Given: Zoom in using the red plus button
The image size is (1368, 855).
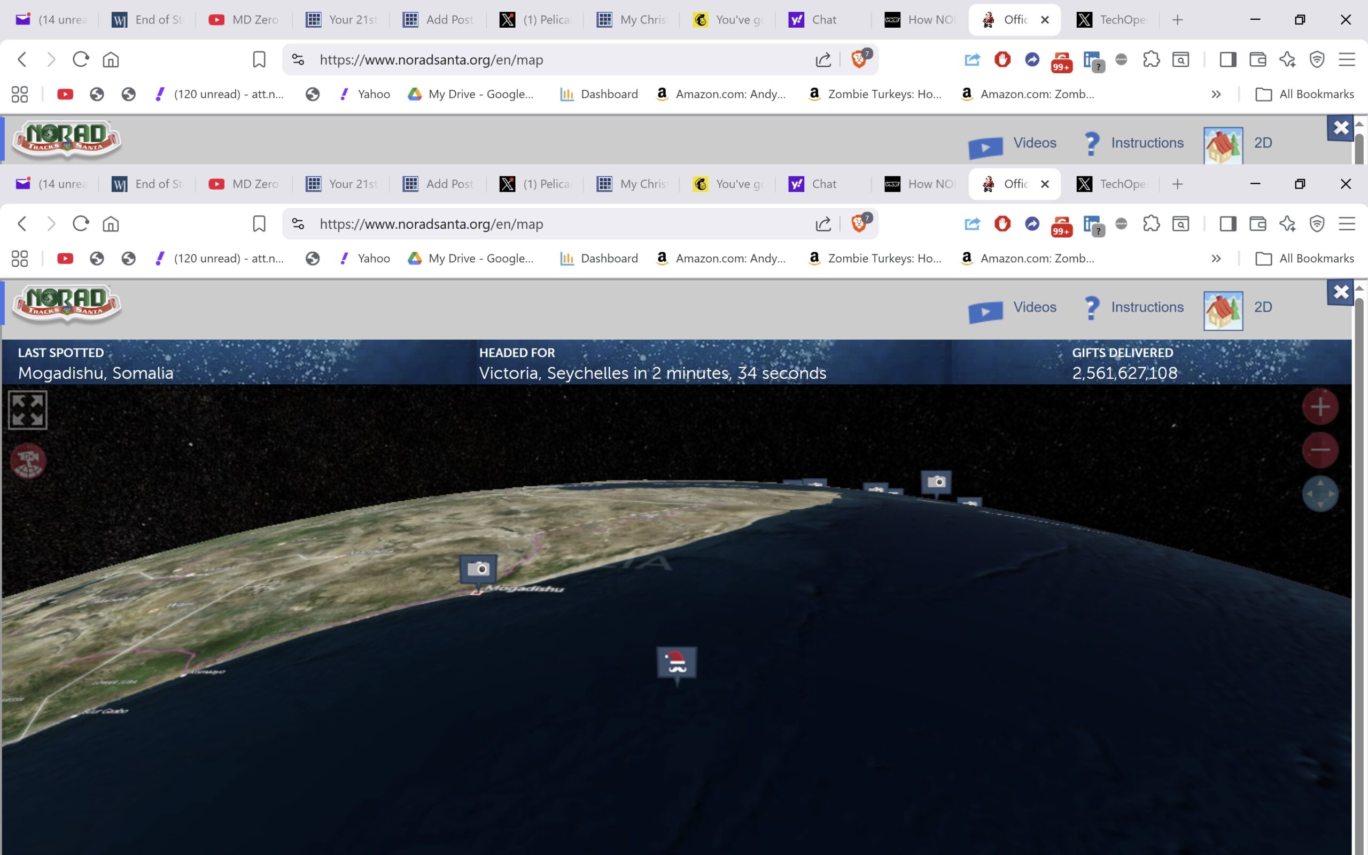Looking at the screenshot, I should 1320,407.
